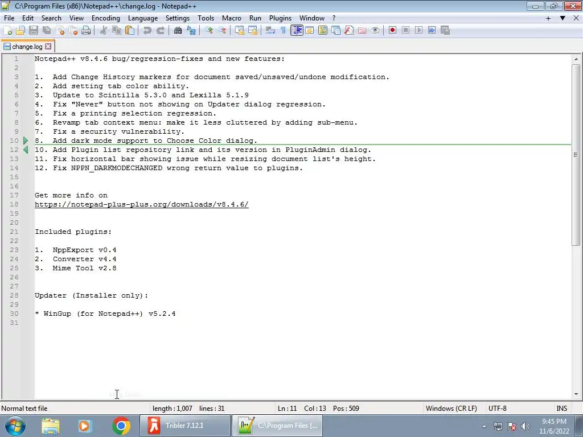Toggle synchronized vertical scrolling
The height and width of the screenshot is (437, 583).
(240, 31)
